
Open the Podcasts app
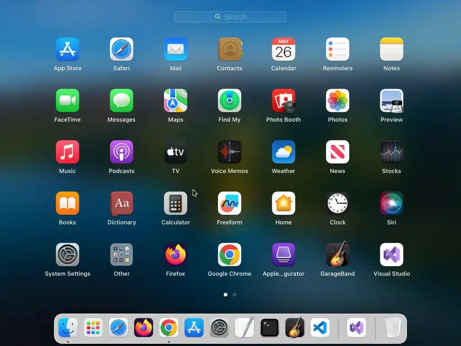coord(122,152)
